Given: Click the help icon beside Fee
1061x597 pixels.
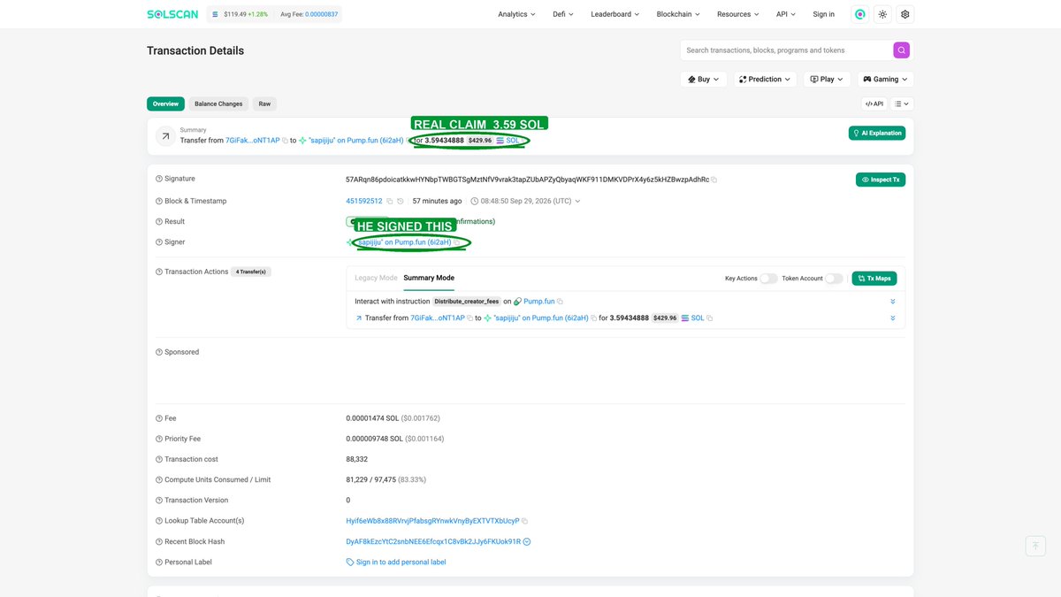Looking at the screenshot, I should pos(159,418).
